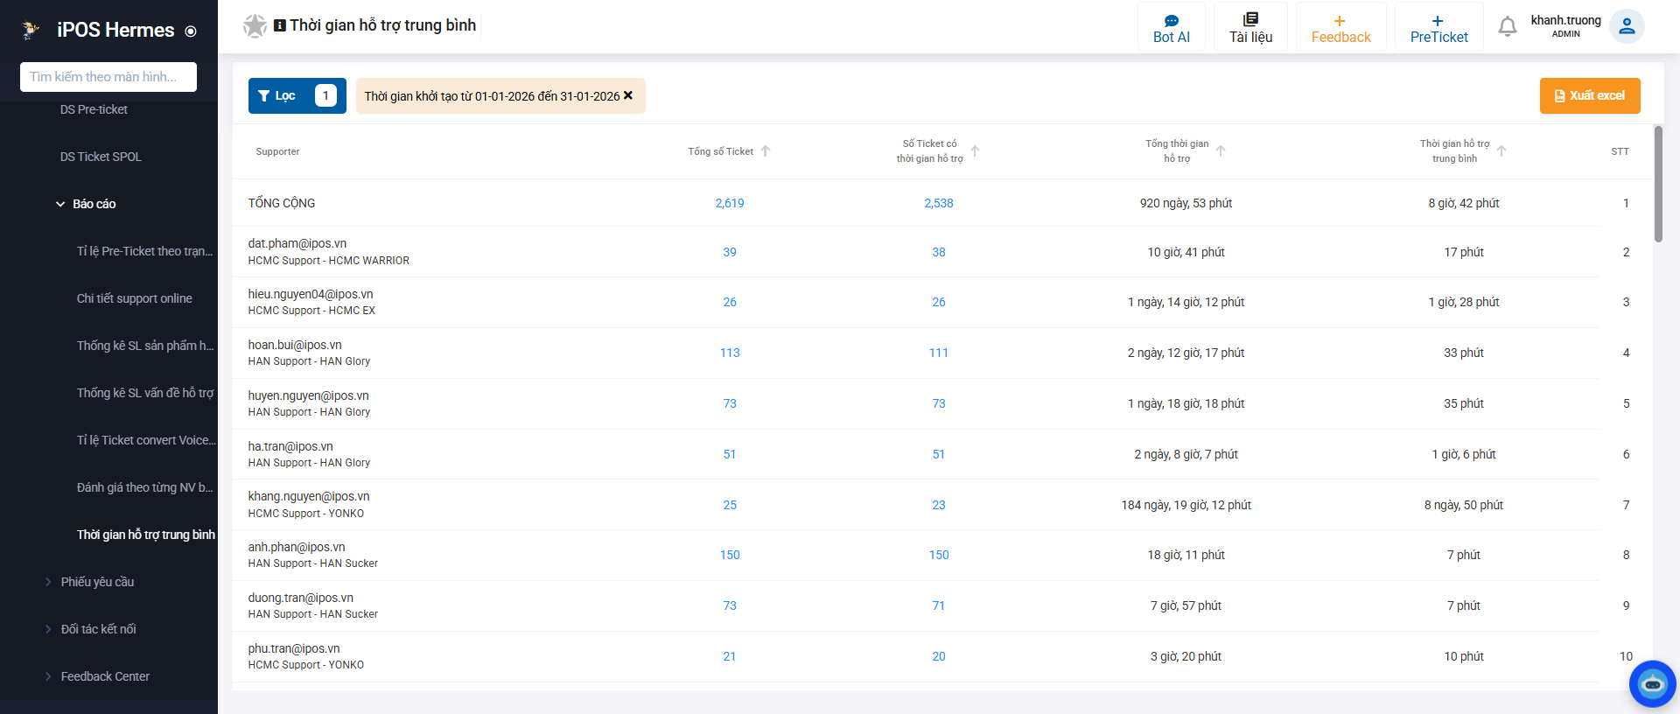Image resolution: width=1680 pixels, height=714 pixels.
Task: Open the khanh.truong user avatar menu
Action: tap(1627, 26)
